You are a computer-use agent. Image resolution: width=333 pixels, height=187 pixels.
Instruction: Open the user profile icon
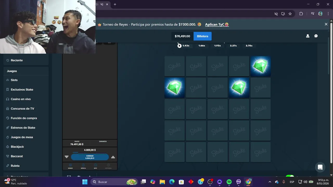(308, 36)
